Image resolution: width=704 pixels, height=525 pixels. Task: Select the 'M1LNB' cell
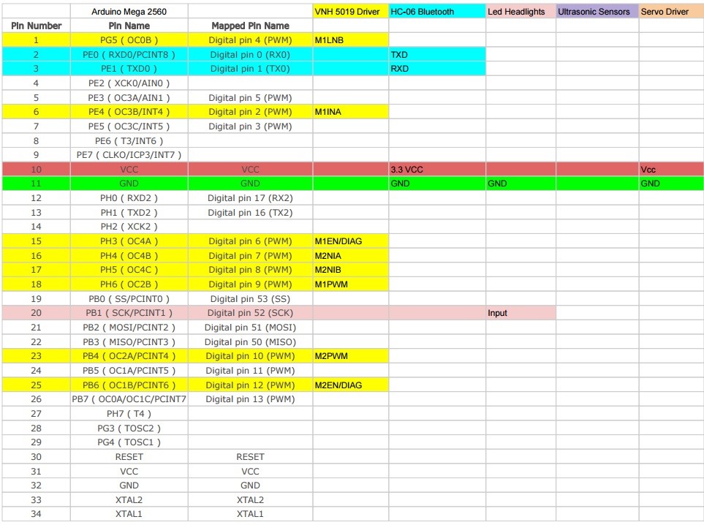(351, 40)
